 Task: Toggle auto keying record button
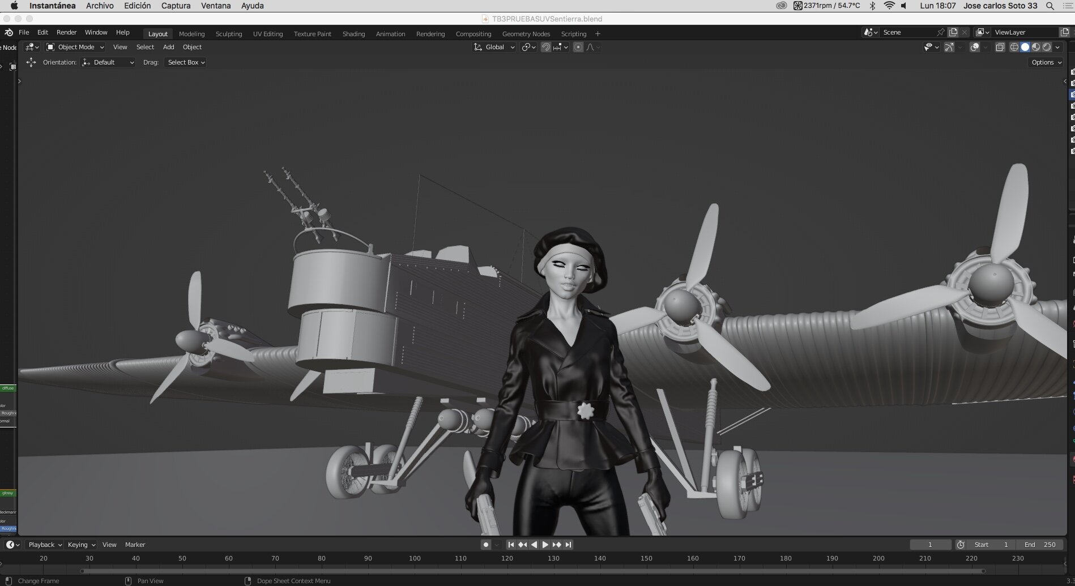pos(485,545)
